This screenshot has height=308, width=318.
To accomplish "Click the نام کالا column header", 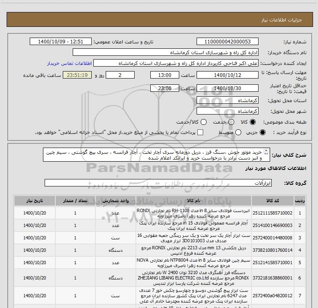I will (x=193, y=201).
